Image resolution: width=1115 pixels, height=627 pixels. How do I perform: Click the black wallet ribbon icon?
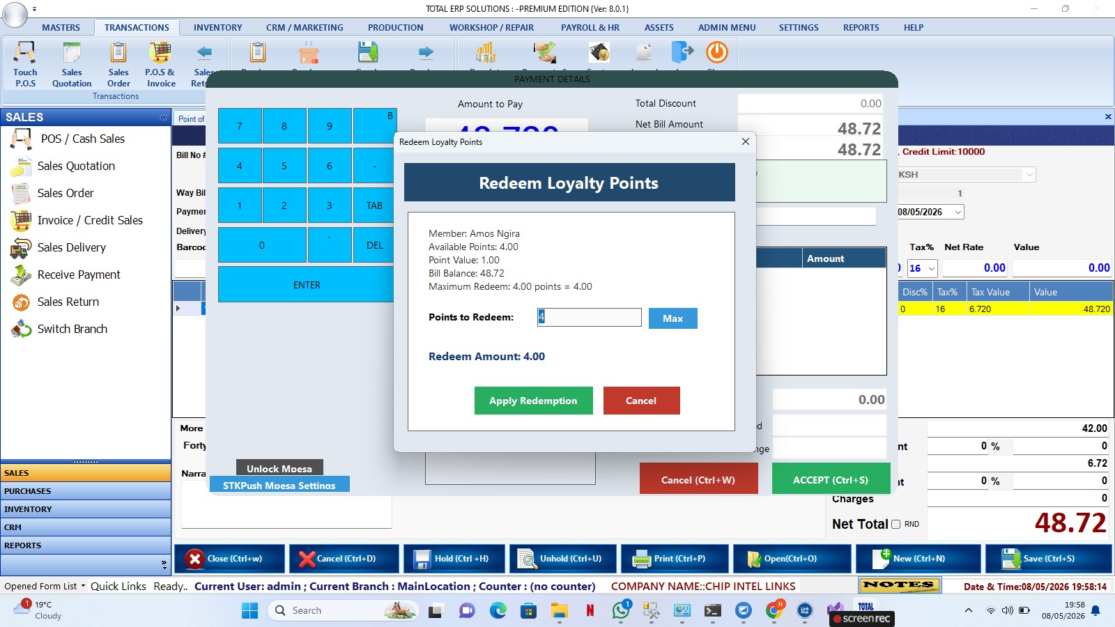599,52
